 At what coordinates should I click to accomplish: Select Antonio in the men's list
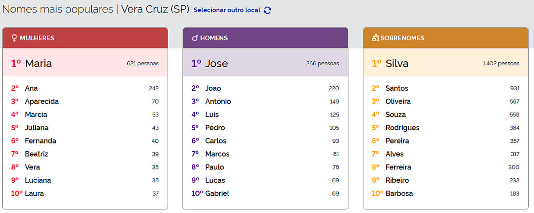218,101
